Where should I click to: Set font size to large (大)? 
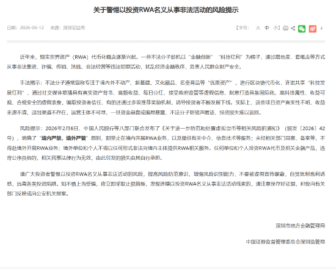pyautogui.click(x=258, y=28)
